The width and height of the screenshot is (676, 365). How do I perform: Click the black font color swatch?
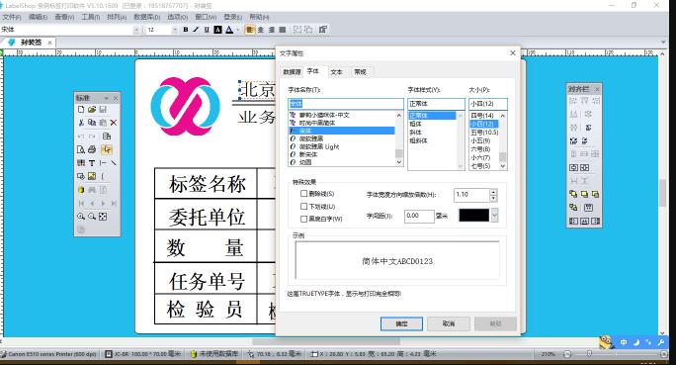(x=473, y=216)
